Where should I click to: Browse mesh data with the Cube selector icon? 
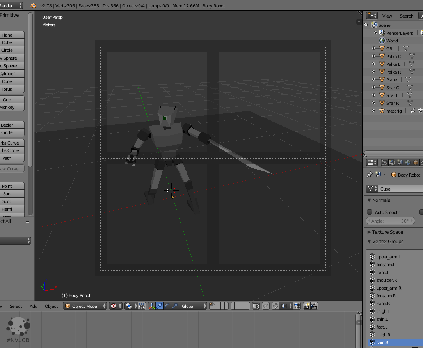click(x=372, y=189)
